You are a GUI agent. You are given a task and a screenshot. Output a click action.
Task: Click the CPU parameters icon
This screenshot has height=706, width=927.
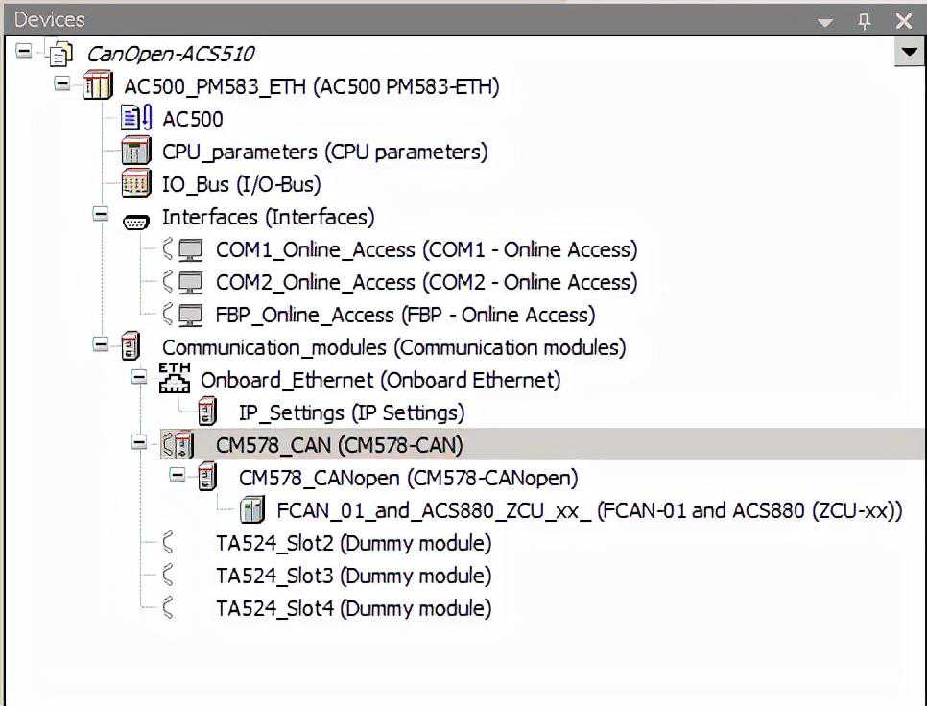(x=136, y=152)
